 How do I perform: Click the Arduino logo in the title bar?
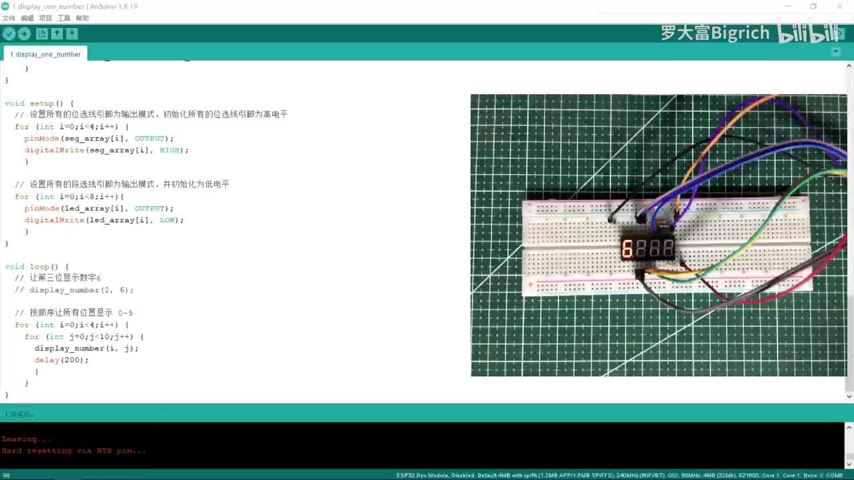pyautogui.click(x=5, y=6)
